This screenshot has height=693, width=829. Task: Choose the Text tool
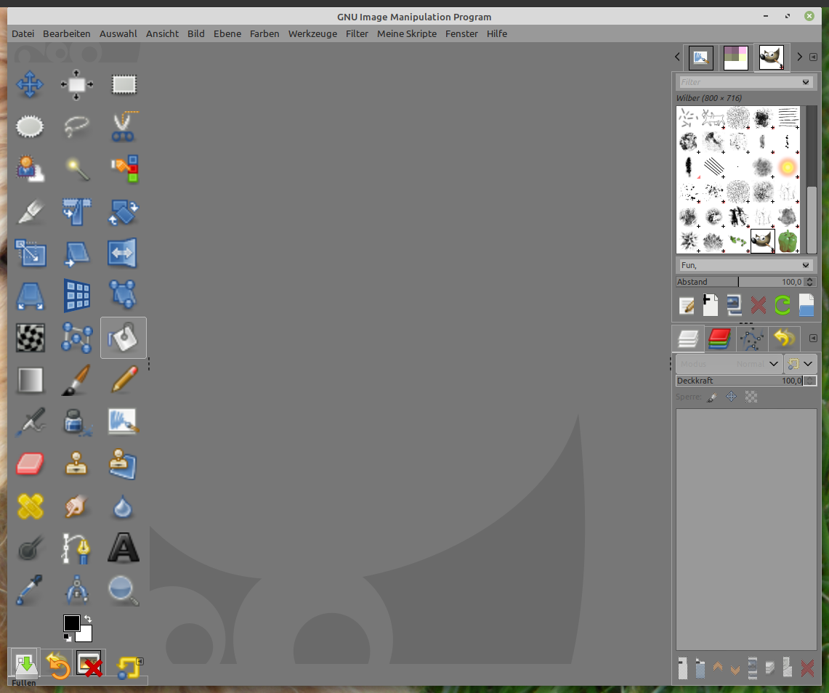(124, 548)
